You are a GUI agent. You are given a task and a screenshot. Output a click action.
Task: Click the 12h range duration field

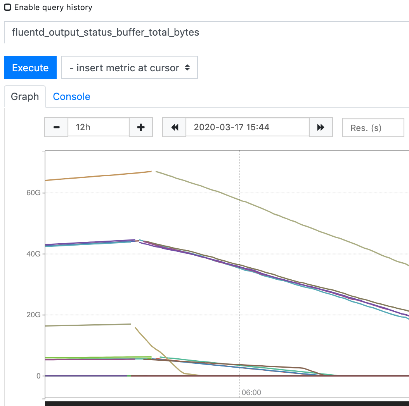coord(98,127)
